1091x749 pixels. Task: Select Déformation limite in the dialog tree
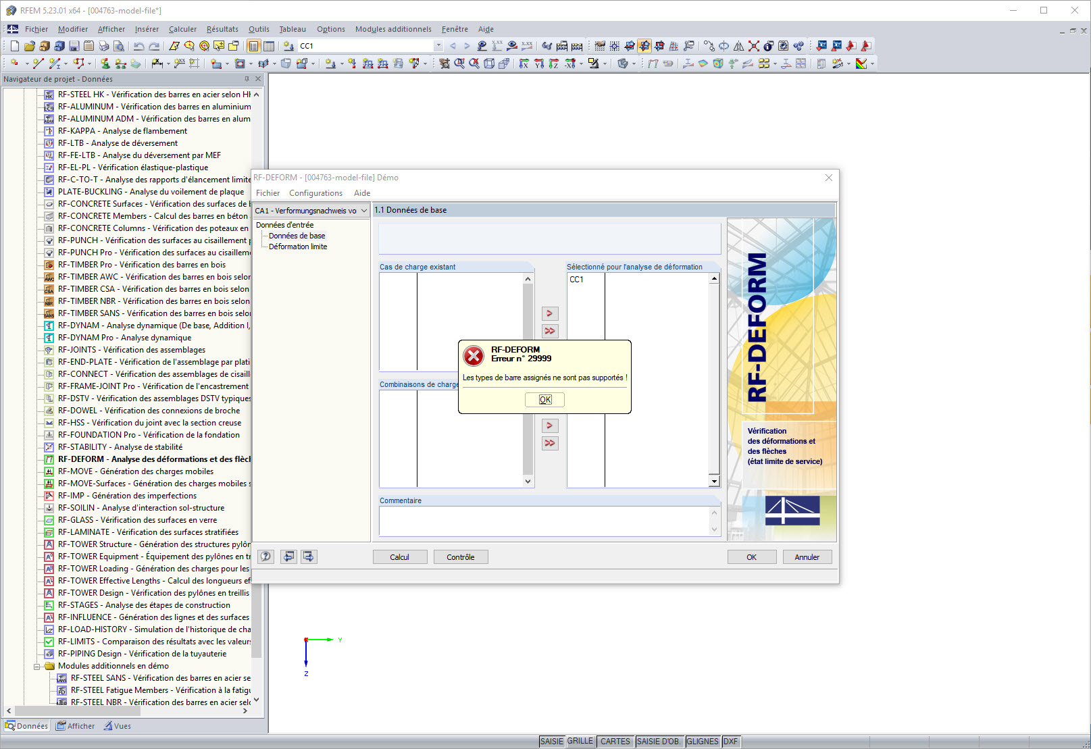point(298,247)
